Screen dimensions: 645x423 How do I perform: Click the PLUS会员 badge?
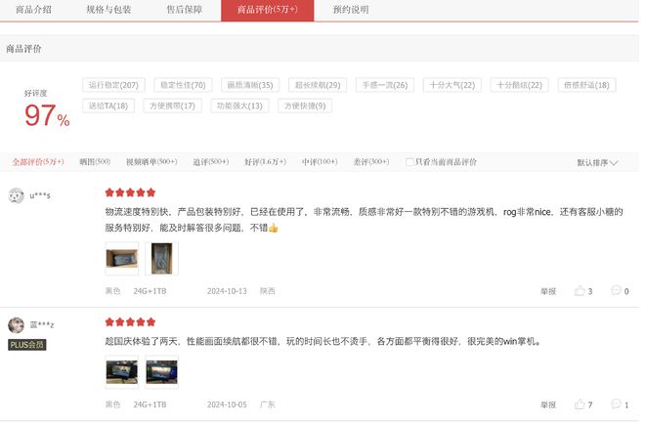[x=27, y=345]
